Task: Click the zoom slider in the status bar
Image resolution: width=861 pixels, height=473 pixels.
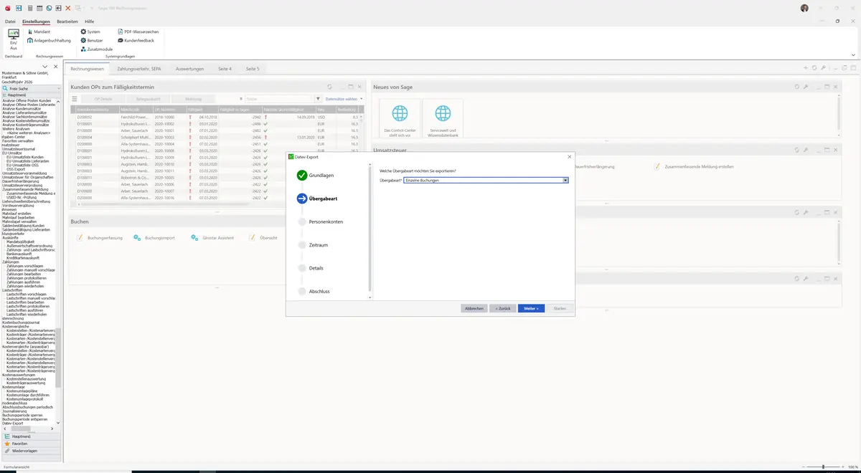Action: [822, 467]
